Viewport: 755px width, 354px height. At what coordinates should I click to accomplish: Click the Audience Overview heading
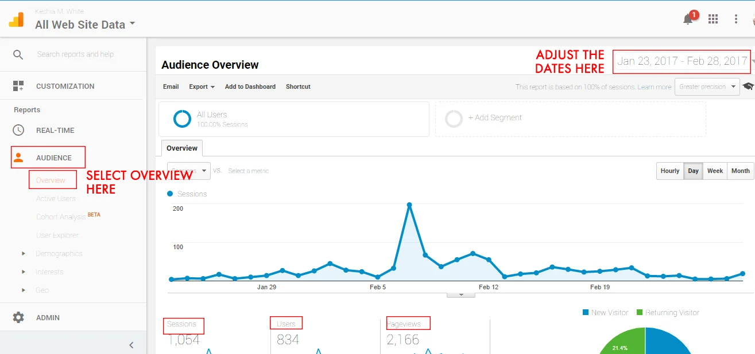(x=210, y=65)
